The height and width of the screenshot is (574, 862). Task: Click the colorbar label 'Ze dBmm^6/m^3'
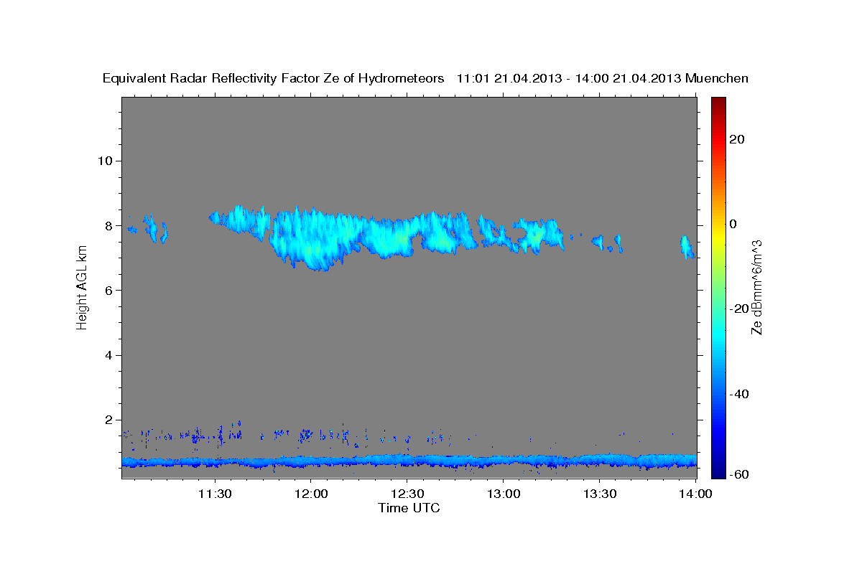coord(756,288)
